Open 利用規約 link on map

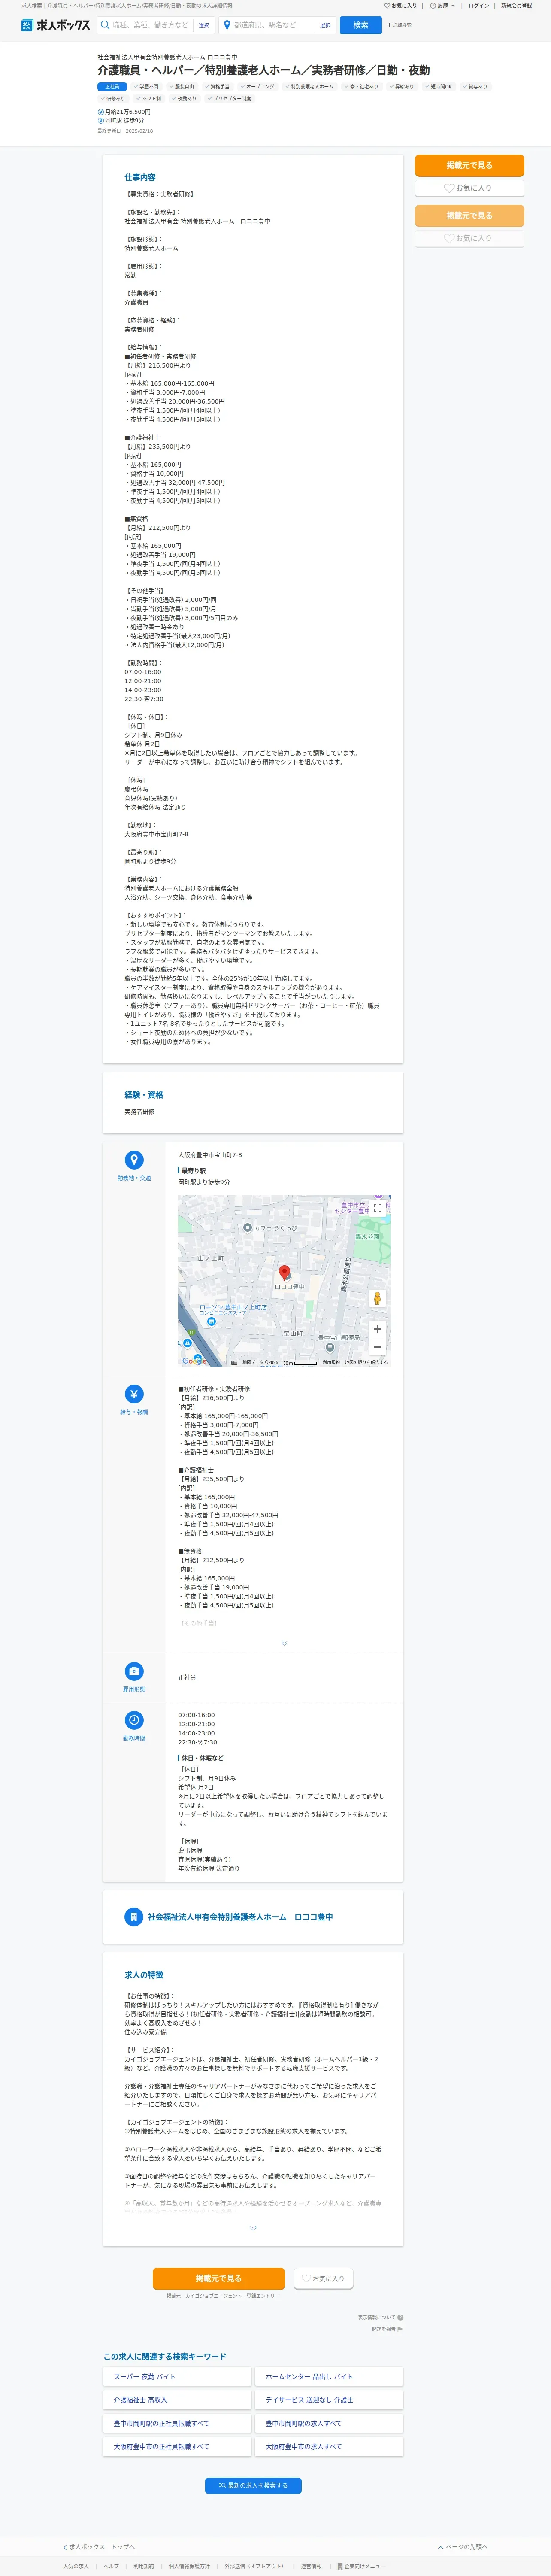point(331,1362)
